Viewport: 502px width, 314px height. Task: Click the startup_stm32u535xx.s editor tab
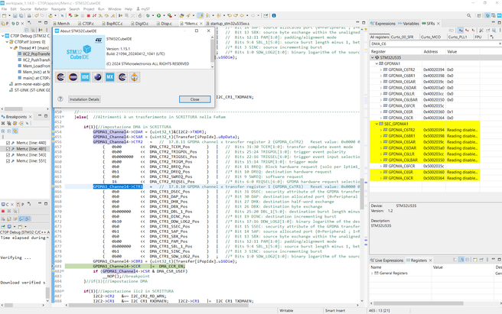[227, 24]
